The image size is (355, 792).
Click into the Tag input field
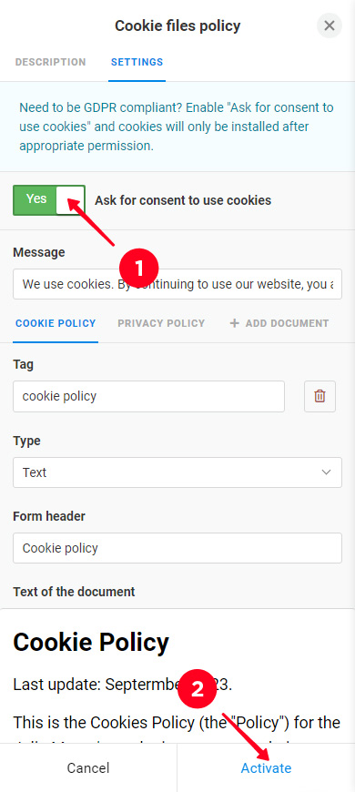149,397
